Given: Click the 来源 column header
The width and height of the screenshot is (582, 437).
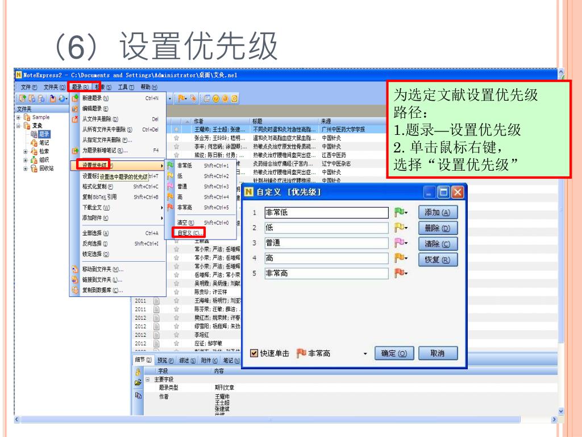Looking at the screenshot, I should point(352,121).
